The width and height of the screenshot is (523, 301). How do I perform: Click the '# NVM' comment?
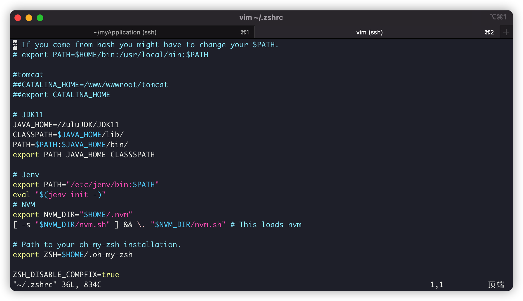coord(24,205)
